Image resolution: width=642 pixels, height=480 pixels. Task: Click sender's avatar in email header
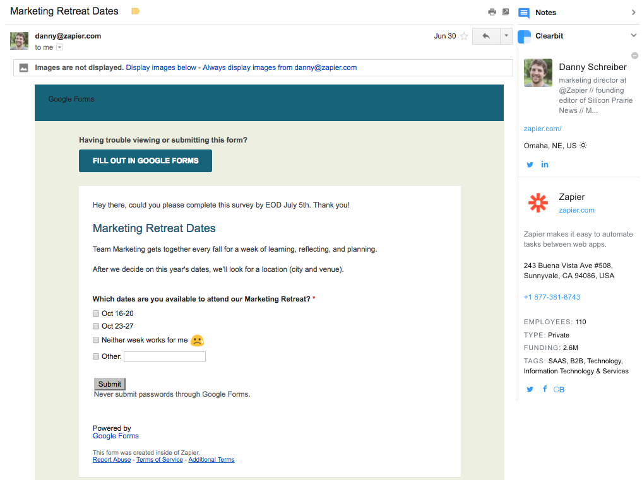point(19,41)
